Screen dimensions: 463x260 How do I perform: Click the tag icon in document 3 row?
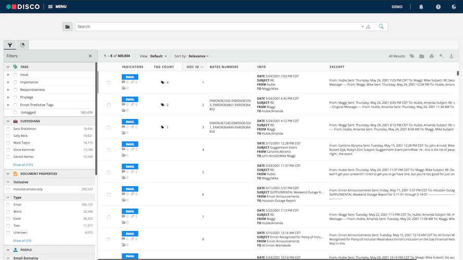pyautogui.click(x=162, y=127)
